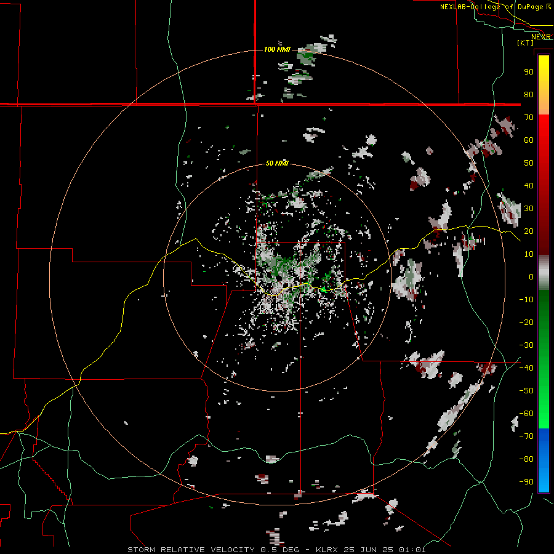Click the NEXR label above the KT units

coord(541,37)
